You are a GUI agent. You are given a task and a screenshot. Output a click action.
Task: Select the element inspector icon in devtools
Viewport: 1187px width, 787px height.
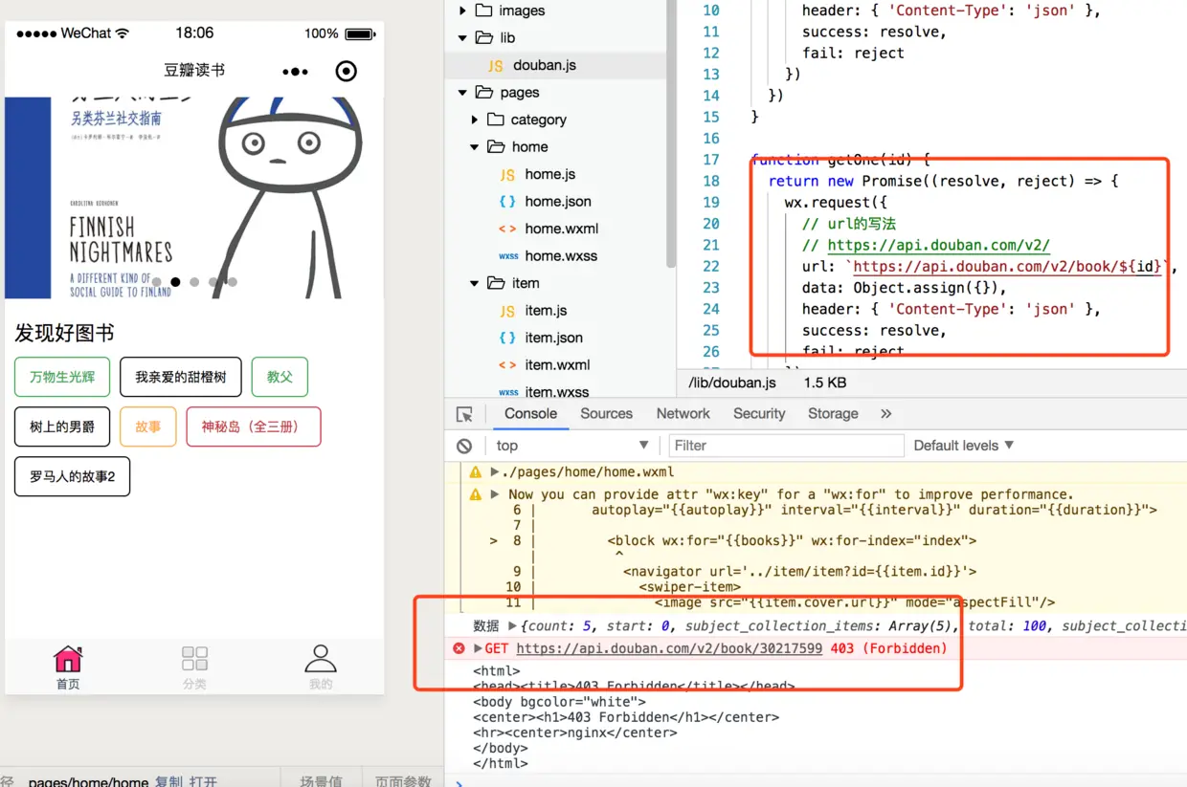pos(465,414)
